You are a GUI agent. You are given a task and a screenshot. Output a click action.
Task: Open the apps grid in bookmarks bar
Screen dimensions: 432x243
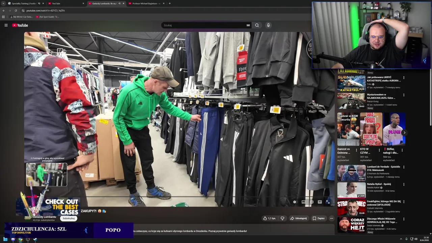pos(3,17)
